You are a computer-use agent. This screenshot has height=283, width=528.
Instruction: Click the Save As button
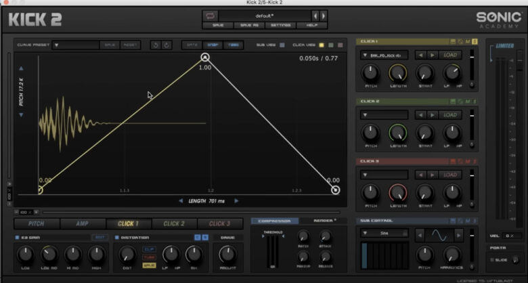(249, 25)
